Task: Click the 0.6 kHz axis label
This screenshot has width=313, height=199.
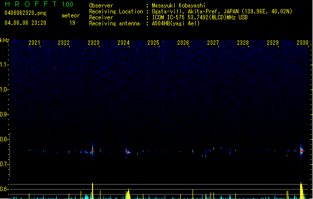Action: click(4, 189)
